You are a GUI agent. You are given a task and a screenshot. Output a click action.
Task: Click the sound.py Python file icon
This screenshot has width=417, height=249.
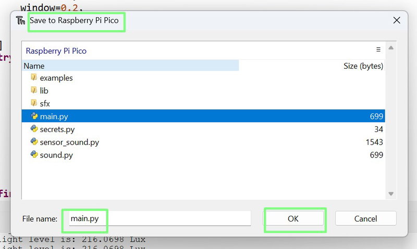pyautogui.click(x=34, y=154)
